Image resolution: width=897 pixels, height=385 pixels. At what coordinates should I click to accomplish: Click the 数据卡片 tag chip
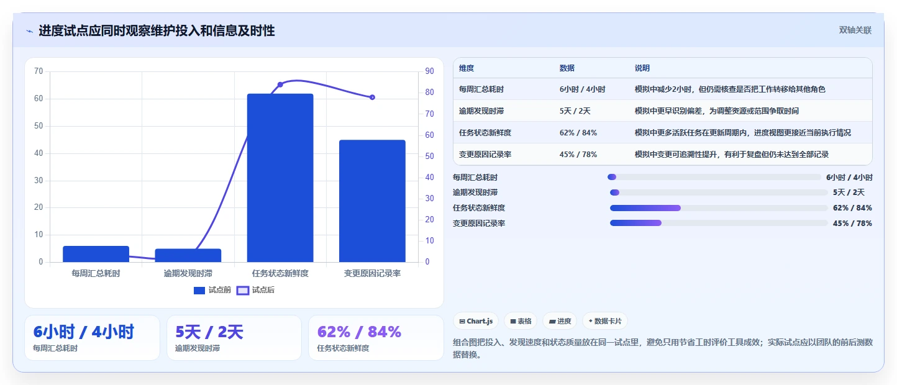605,321
